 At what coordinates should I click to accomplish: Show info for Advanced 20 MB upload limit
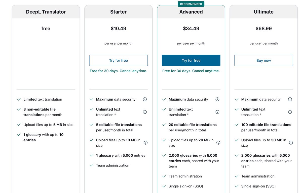click(x=218, y=143)
